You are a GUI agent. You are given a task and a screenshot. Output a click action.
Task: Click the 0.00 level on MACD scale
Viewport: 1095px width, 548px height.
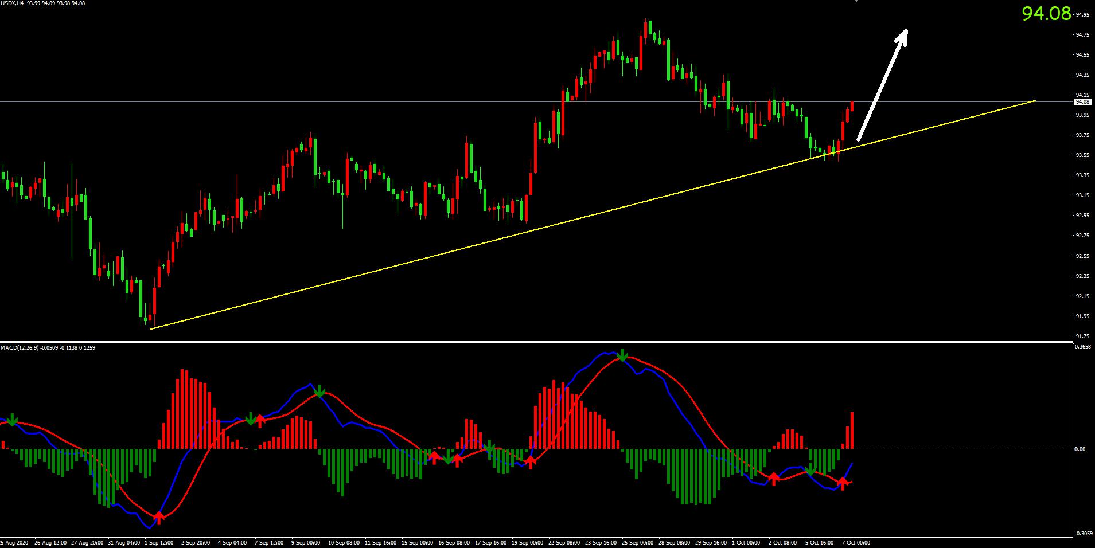1080,449
